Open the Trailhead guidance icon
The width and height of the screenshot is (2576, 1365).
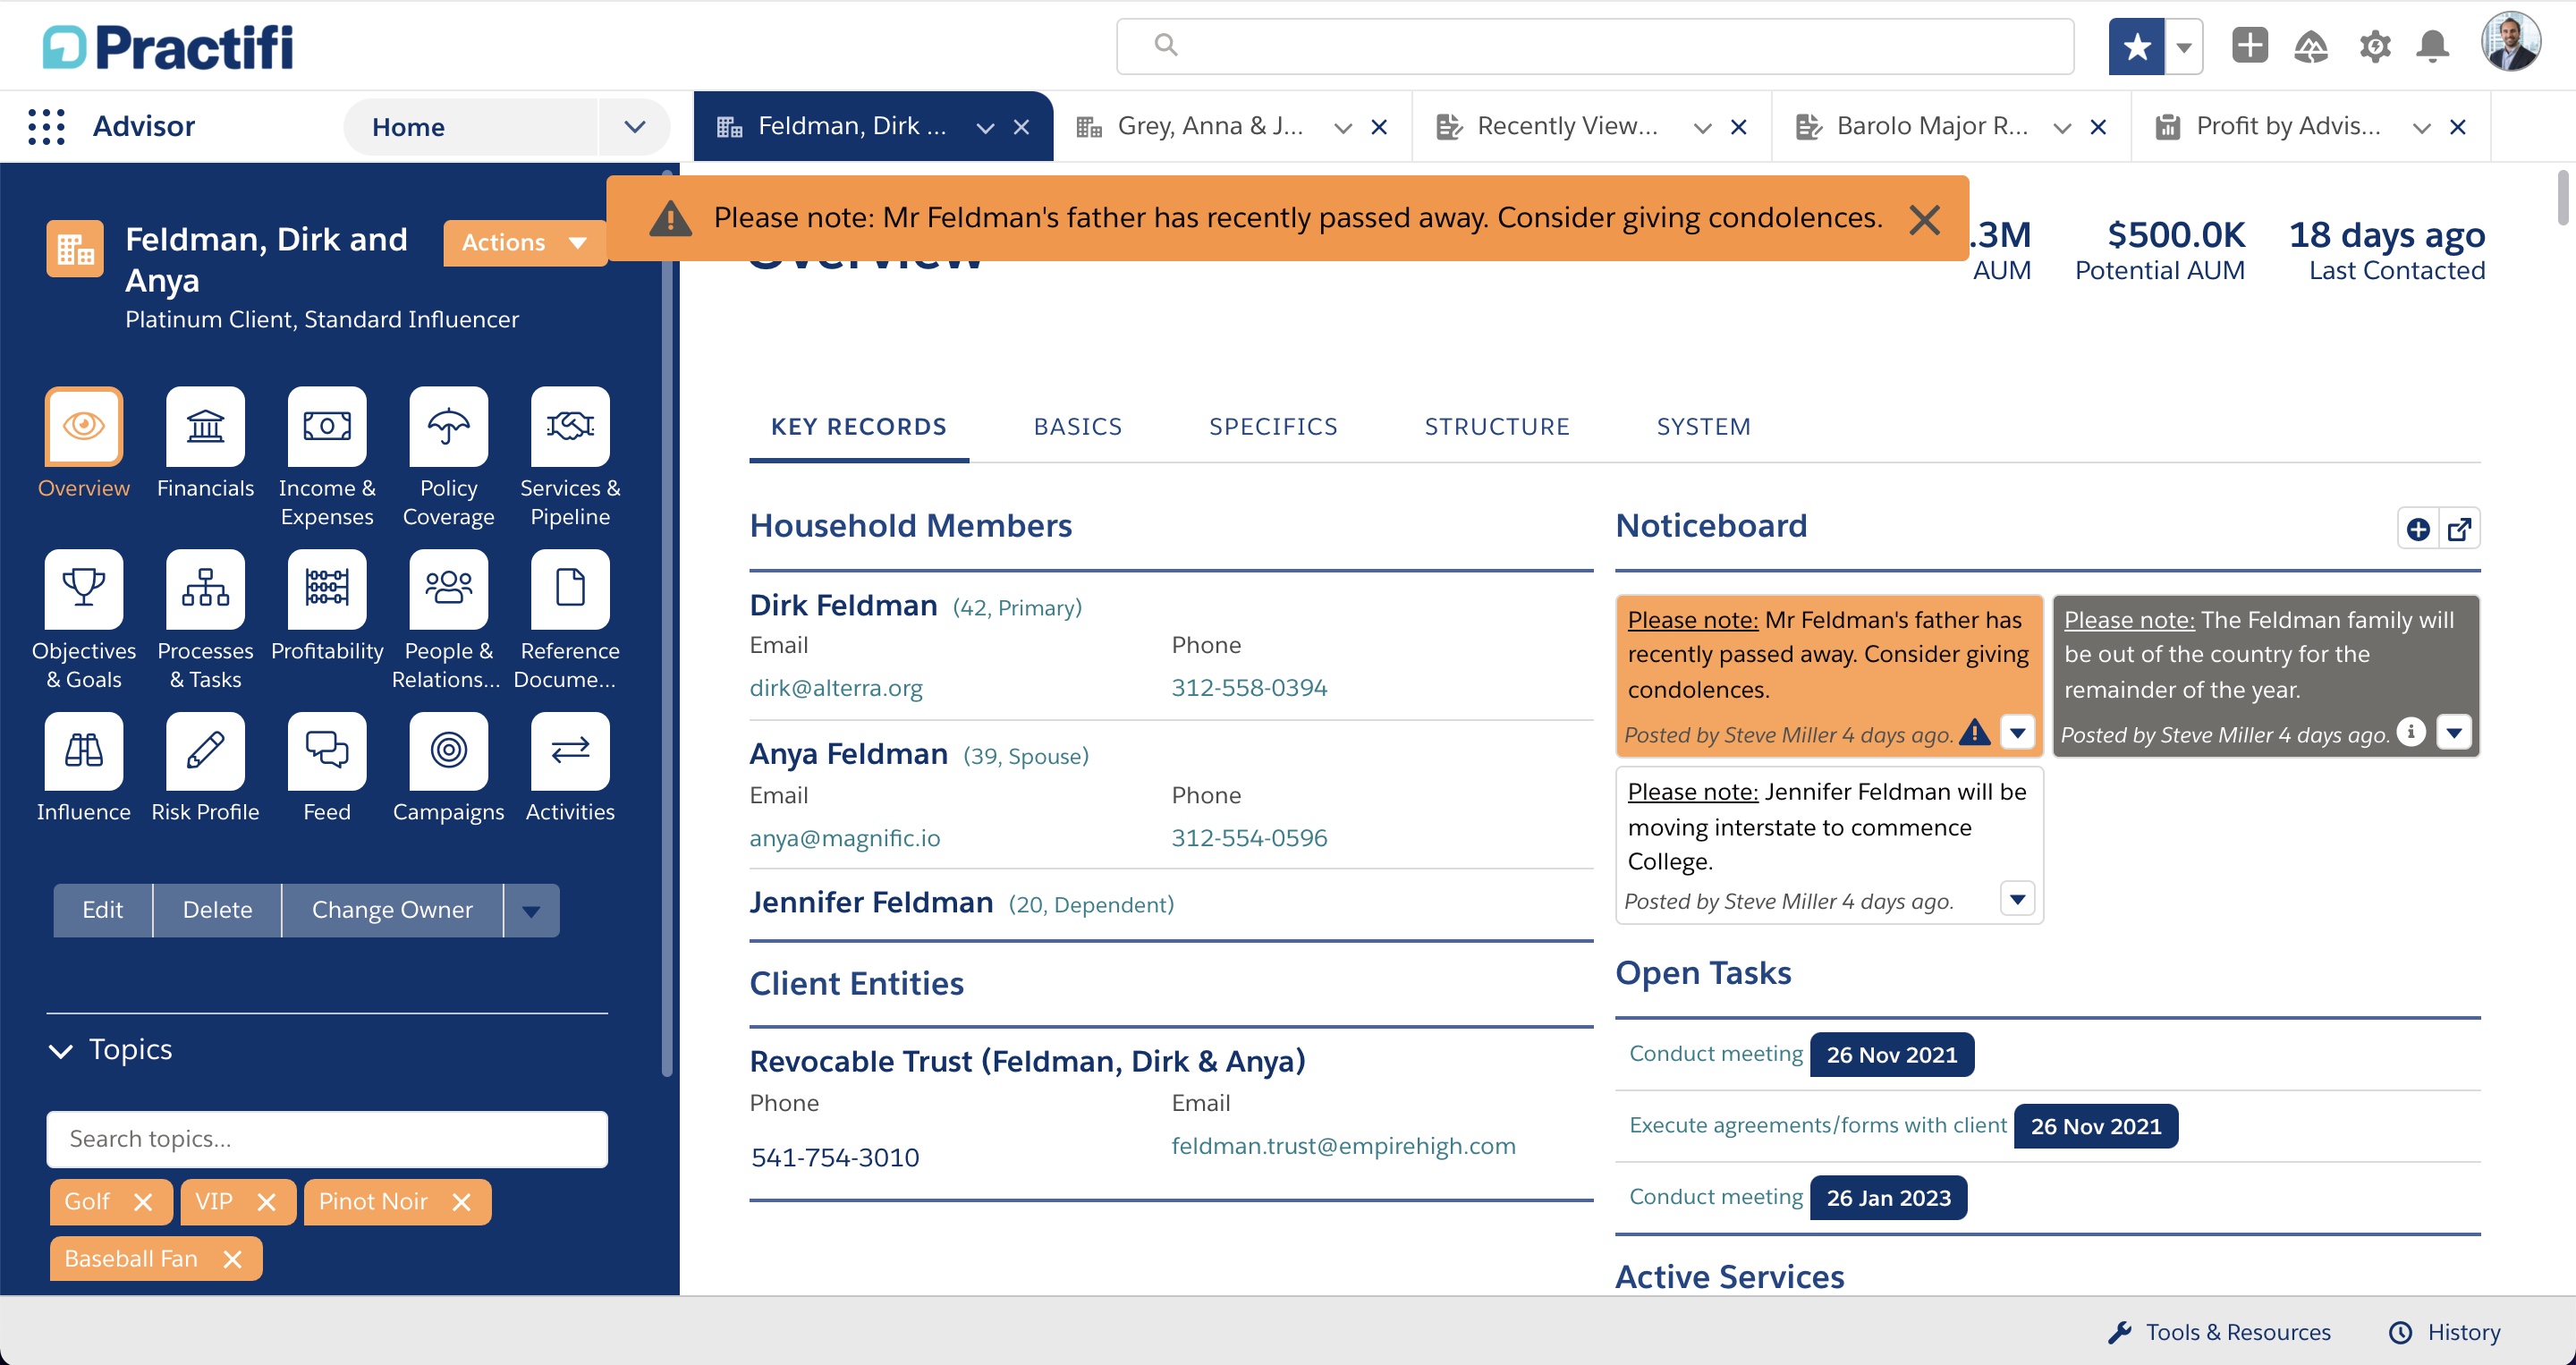pyautogui.click(x=2311, y=46)
